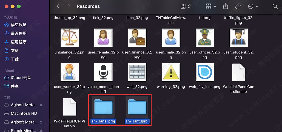Select the user_officer_32.png file
Screen dimensions: 282x132
[205, 38]
